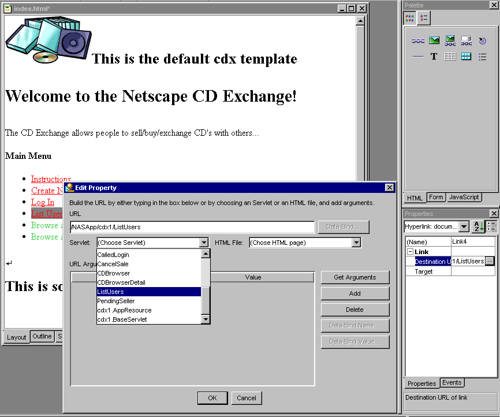The height and width of the screenshot is (417, 500).
Task: Switch to the Form palette tab
Action: point(436,197)
